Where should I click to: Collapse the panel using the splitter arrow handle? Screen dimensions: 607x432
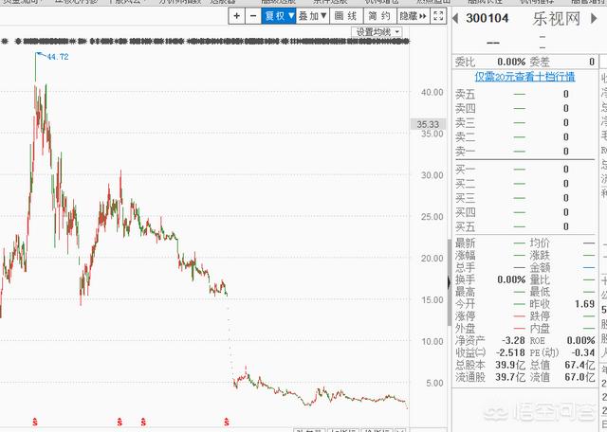tap(450, 282)
